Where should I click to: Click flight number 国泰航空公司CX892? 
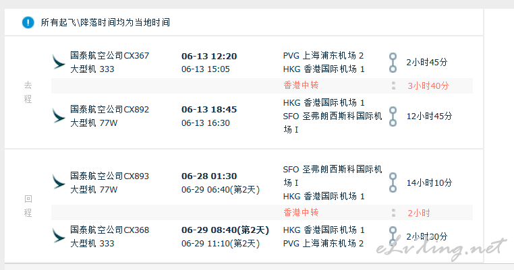click(109, 109)
